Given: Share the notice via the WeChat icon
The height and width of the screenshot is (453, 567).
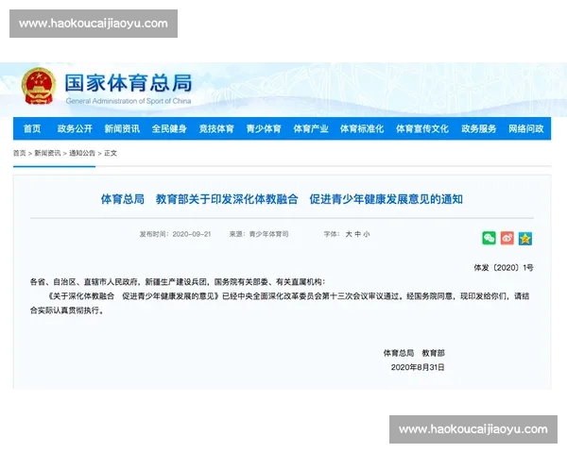Looking at the screenshot, I should pyautogui.click(x=489, y=238).
